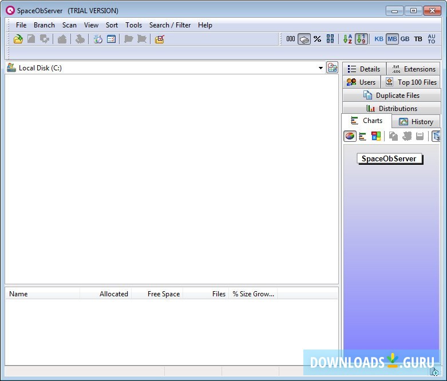The height and width of the screenshot is (381, 447).
Task: Select the Charts tab
Action: pyautogui.click(x=367, y=121)
